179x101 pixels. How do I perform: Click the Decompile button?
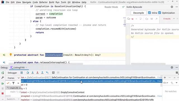(138, 13)
